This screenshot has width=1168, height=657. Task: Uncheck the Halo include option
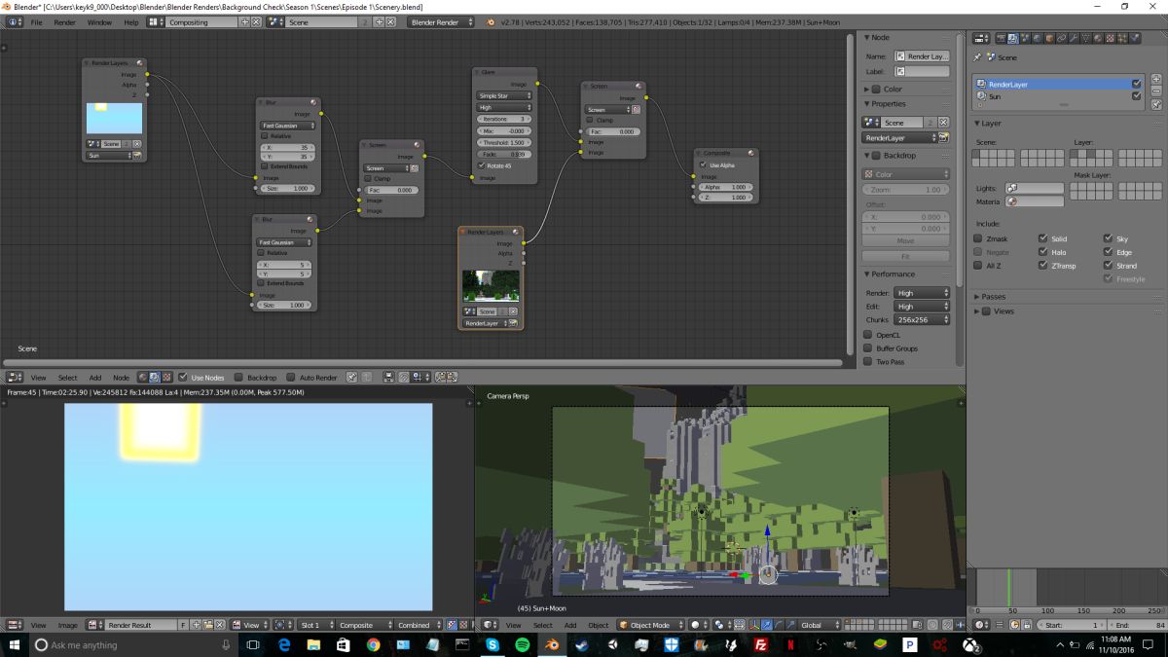(x=1043, y=252)
